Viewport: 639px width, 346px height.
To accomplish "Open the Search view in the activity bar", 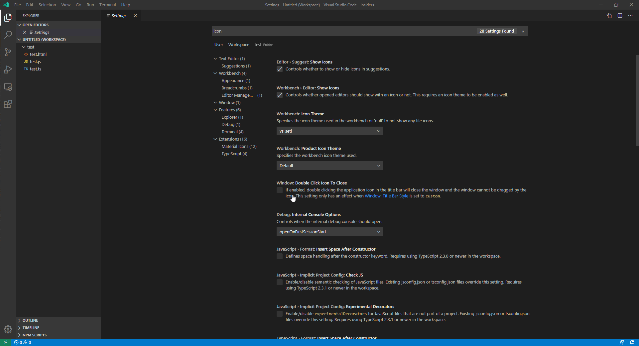I will tap(8, 35).
